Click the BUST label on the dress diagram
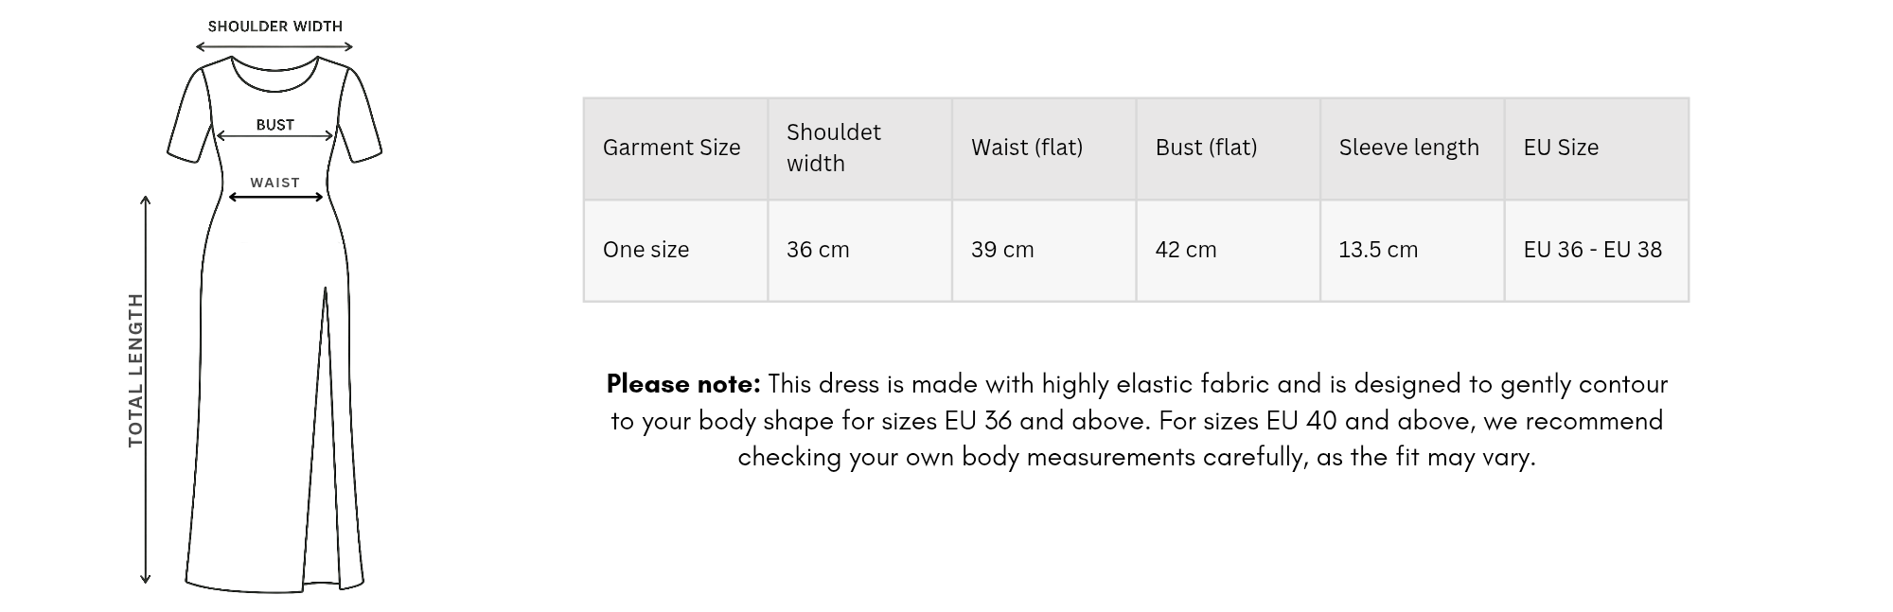Screen dimensions: 1893x612 click(274, 125)
